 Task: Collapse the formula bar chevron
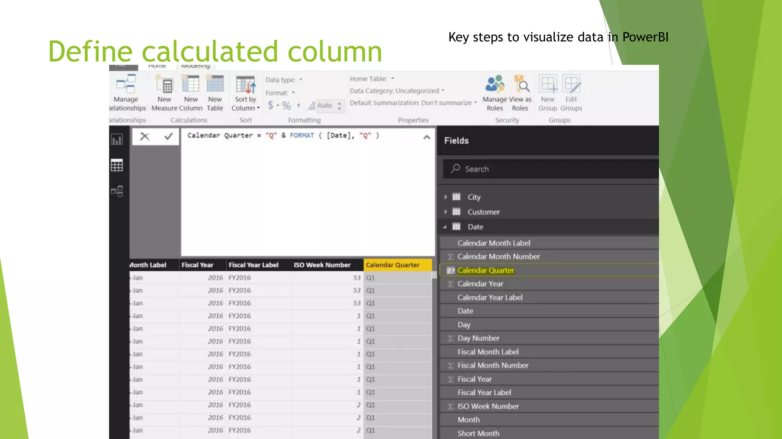427,137
